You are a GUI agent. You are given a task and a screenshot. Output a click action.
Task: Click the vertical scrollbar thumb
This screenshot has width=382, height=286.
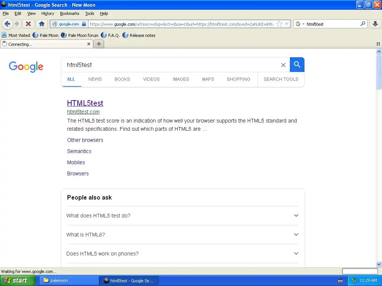point(379,72)
